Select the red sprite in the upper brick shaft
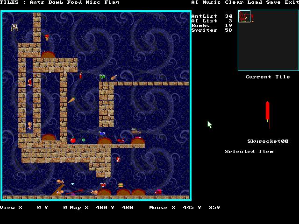Screen dimensions: 299x224 click(x=30, y=83)
